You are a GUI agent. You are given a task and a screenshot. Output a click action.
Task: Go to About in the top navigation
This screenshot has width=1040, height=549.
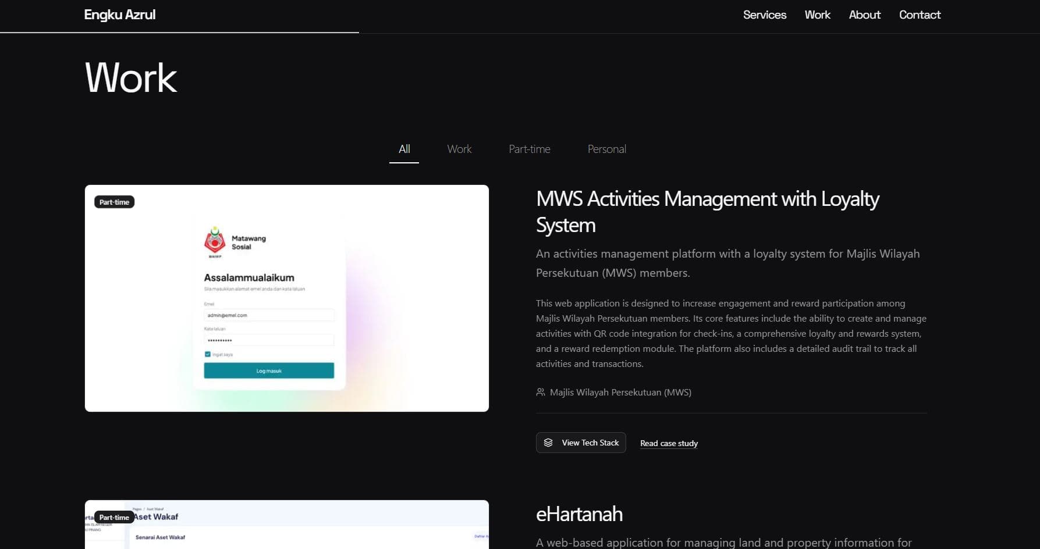(x=864, y=15)
